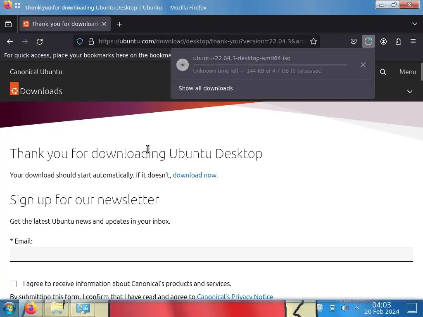Viewport: 423px width, 317px height.
Task: Click Show all downloads
Action: (x=206, y=88)
